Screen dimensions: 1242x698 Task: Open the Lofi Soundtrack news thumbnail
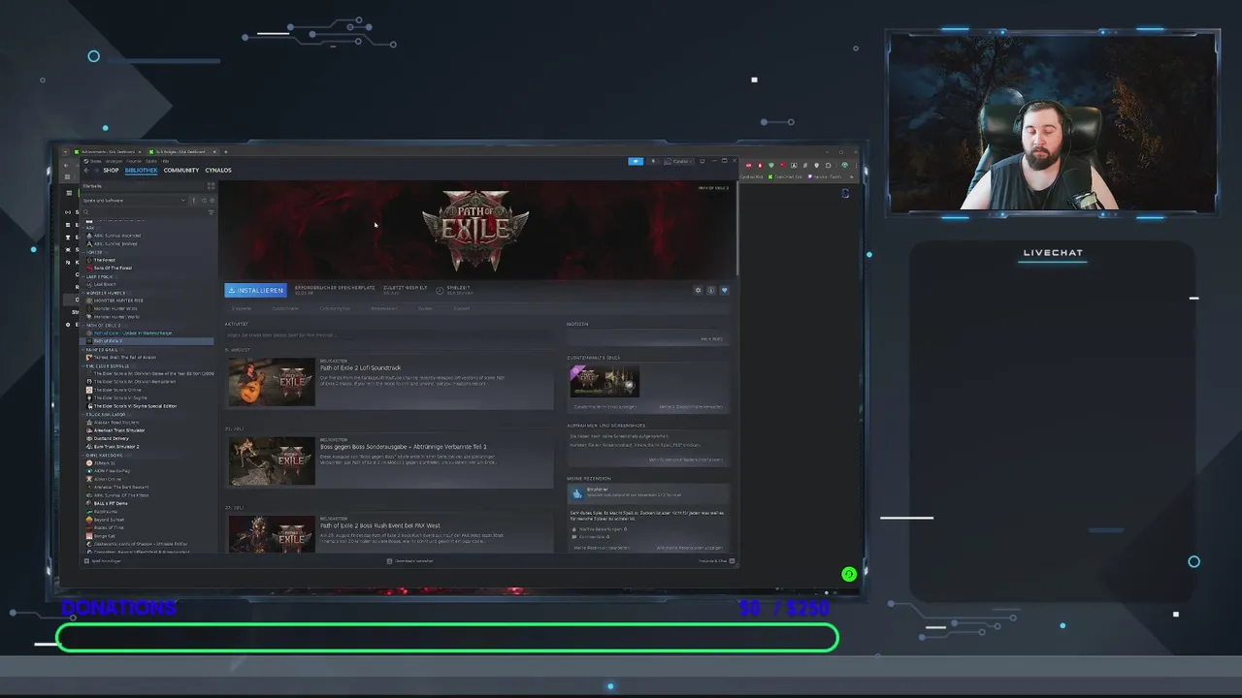click(272, 382)
